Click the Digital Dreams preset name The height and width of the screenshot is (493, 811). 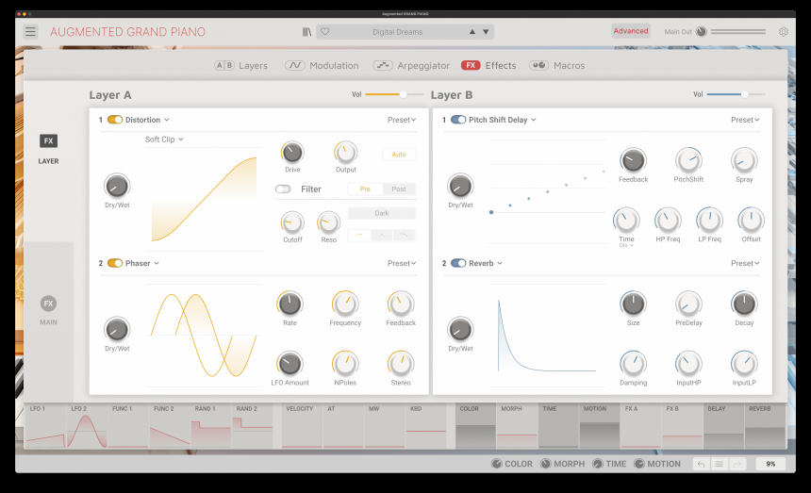point(397,32)
